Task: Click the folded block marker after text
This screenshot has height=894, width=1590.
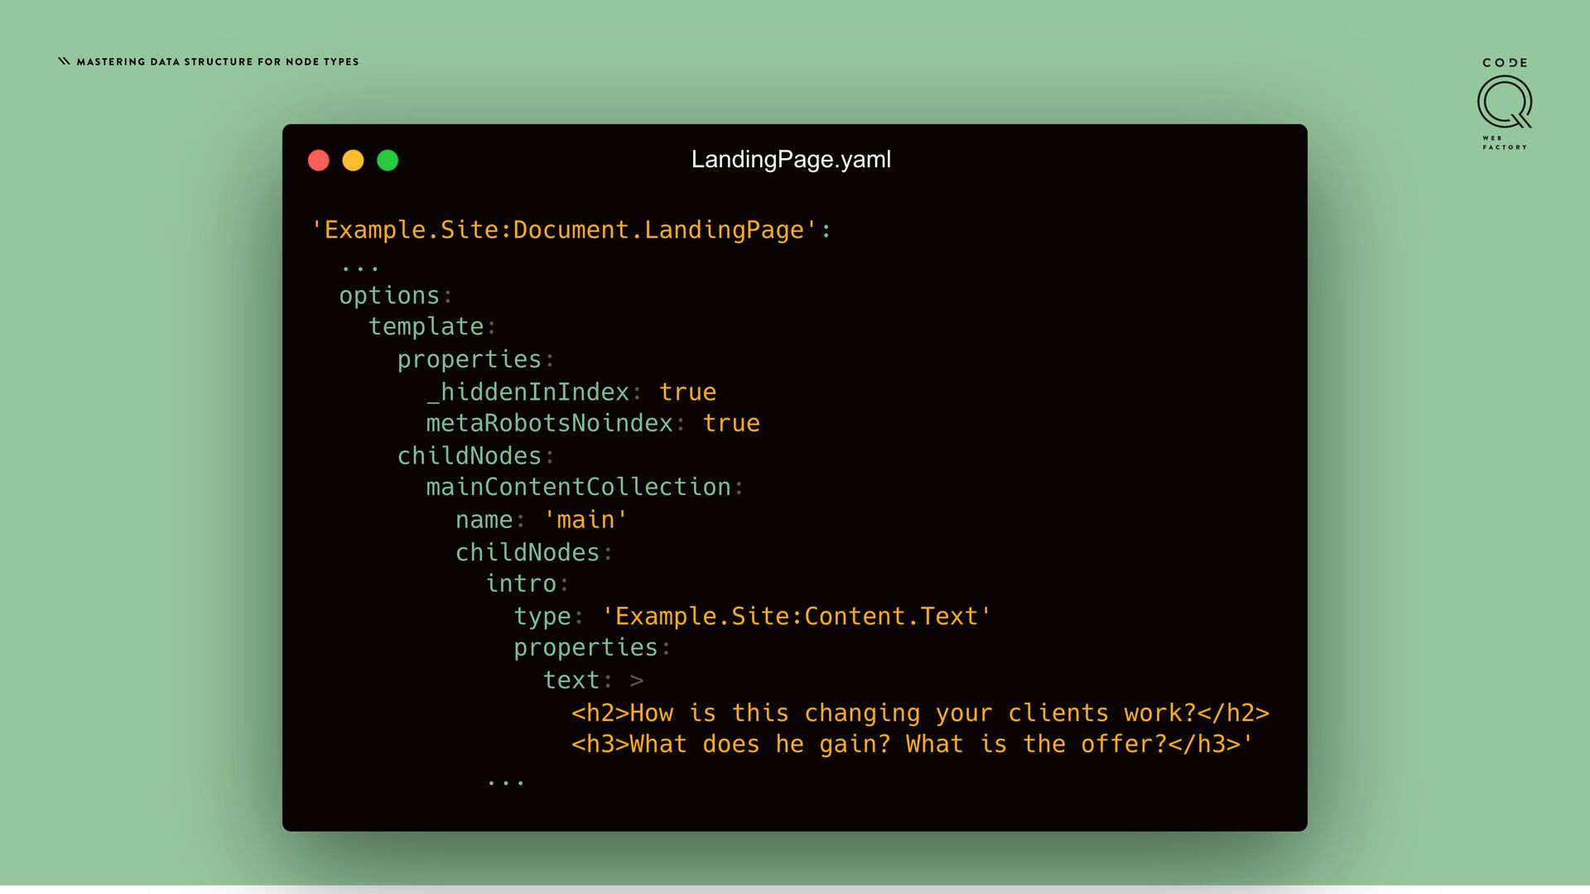Action: (636, 680)
